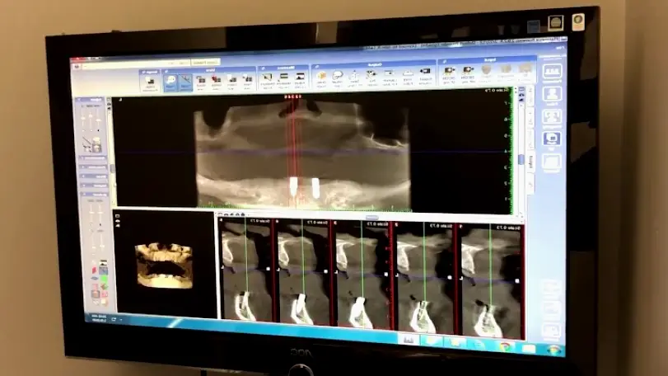Collapse the fifth section header above the lower sliders
Viewport: 668px width, 376px height.
[x=95, y=195]
